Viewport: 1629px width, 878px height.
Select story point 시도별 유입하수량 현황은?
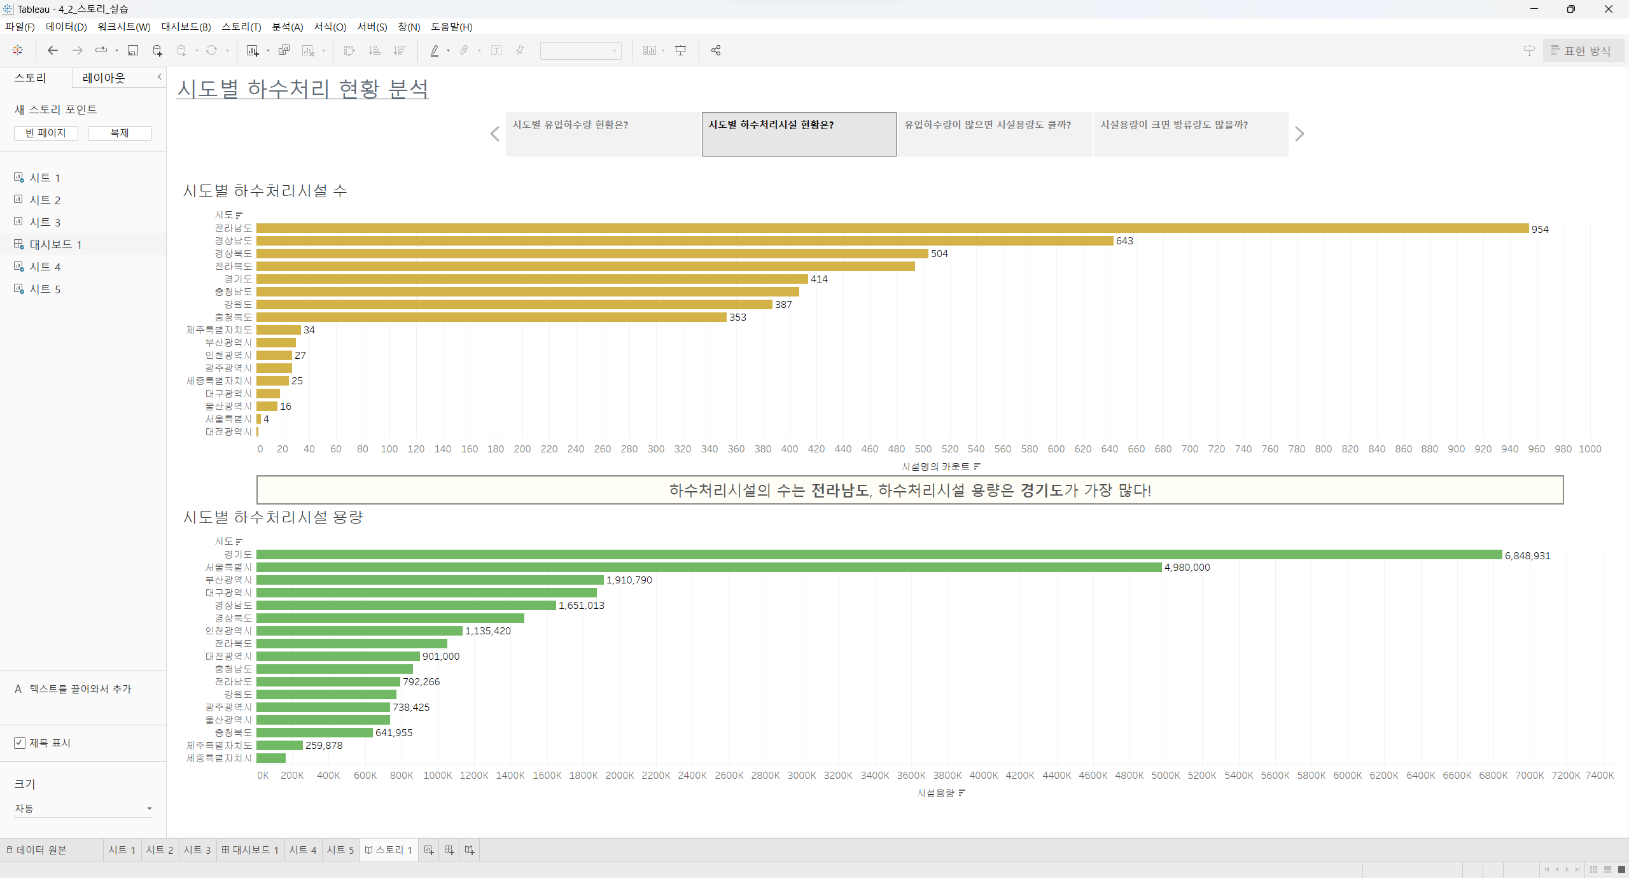pos(603,134)
